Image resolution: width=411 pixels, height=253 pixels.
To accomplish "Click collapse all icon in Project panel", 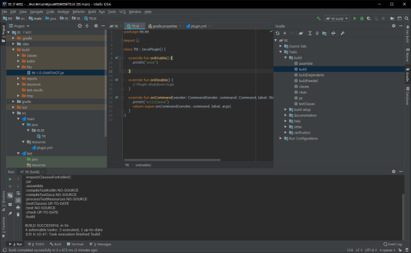I will click(87, 26).
